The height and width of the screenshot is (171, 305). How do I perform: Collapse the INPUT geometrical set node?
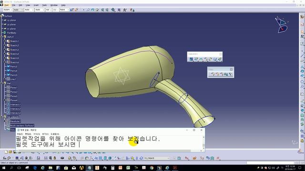tap(2, 37)
